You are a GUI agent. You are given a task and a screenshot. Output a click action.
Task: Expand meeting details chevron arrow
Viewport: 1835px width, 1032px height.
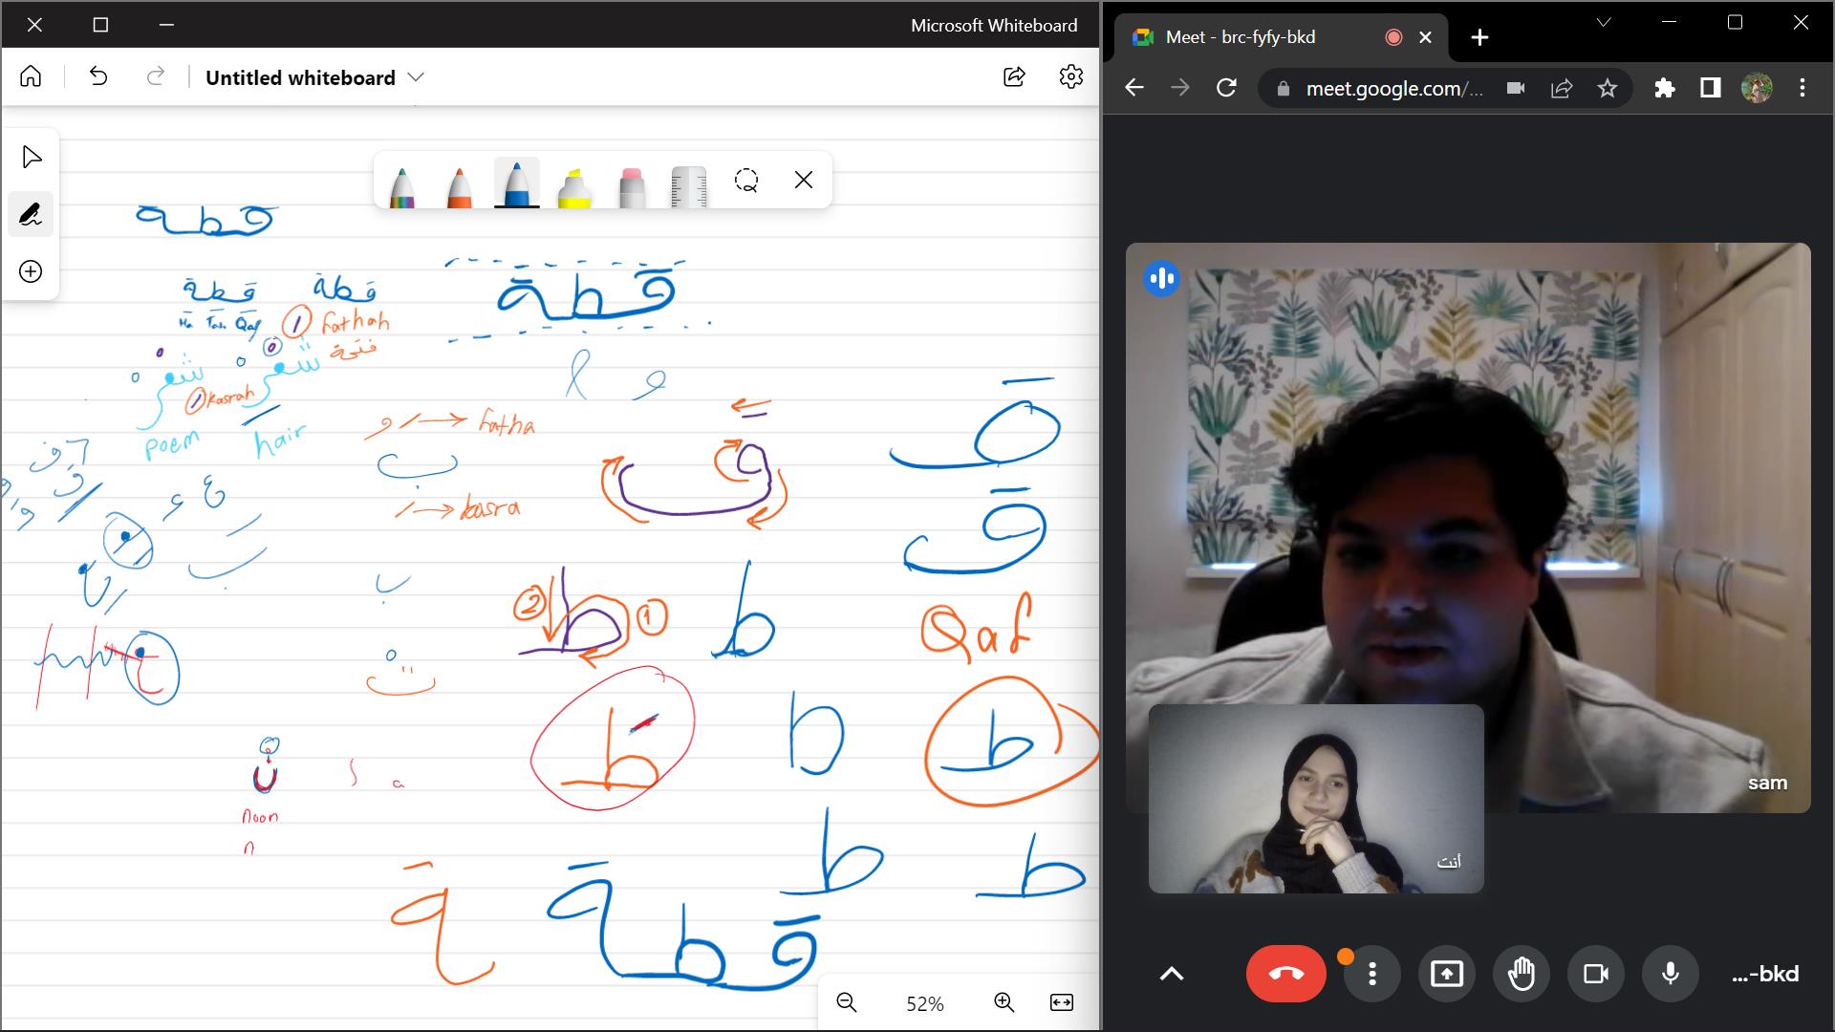pos(1172,974)
